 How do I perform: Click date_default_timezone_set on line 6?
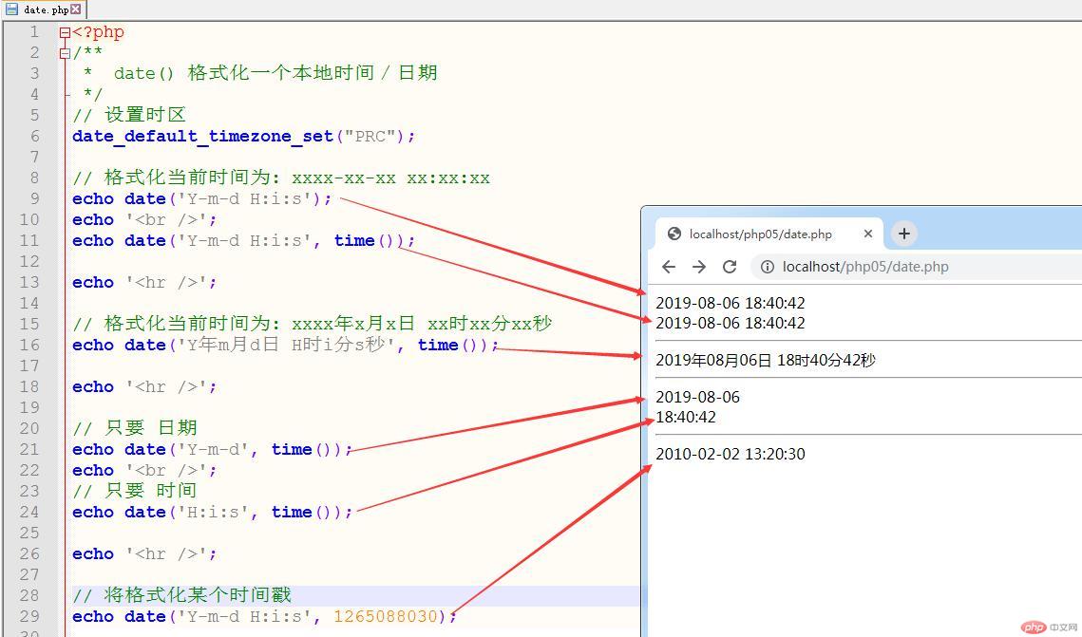tap(203, 137)
